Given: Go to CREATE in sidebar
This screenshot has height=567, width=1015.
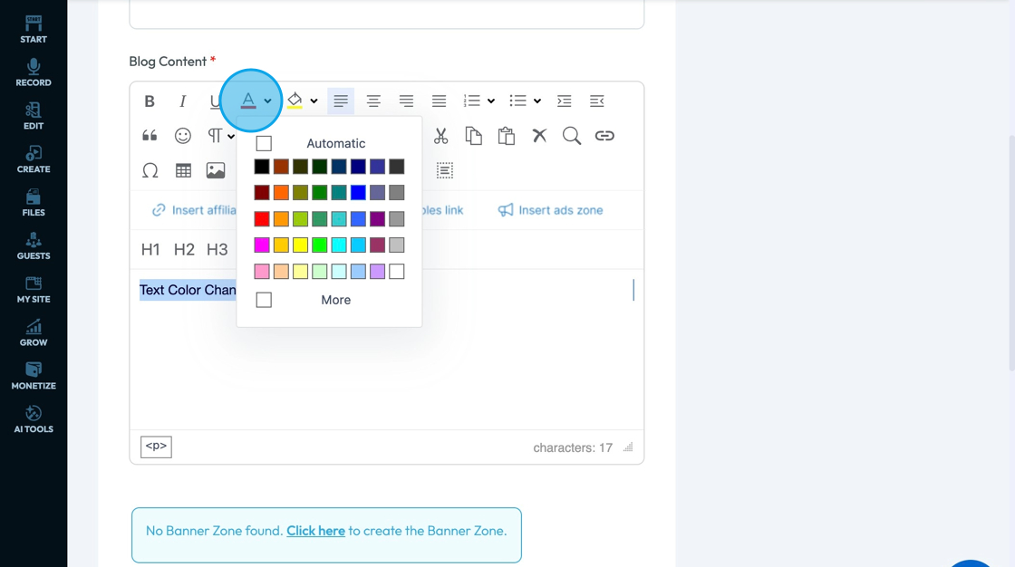Looking at the screenshot, I should click(x=34, y=159).
